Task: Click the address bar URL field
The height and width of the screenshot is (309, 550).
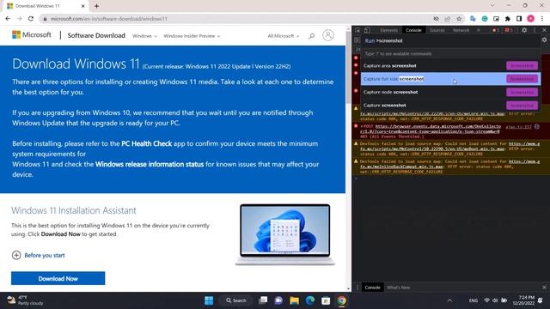Action: [x=235, y=19]
